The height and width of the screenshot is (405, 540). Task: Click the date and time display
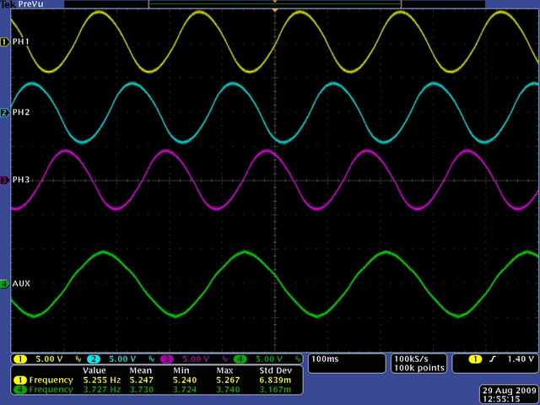pos(503,393)
